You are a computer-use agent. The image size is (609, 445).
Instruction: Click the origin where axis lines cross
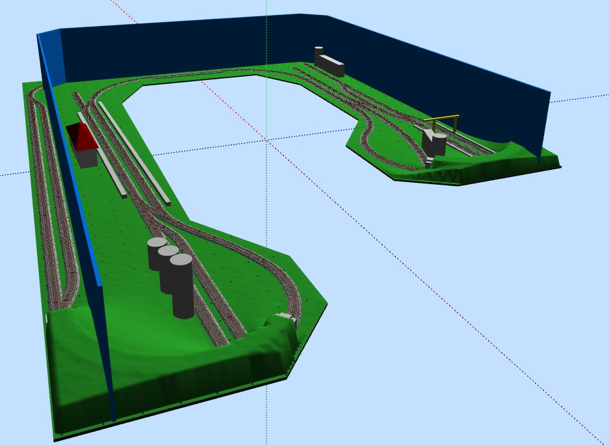tap(266, 139)
